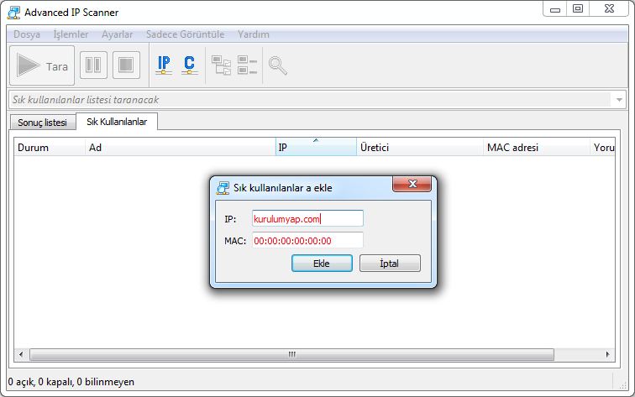Click the dialog title bar network icon

point(223,188)
